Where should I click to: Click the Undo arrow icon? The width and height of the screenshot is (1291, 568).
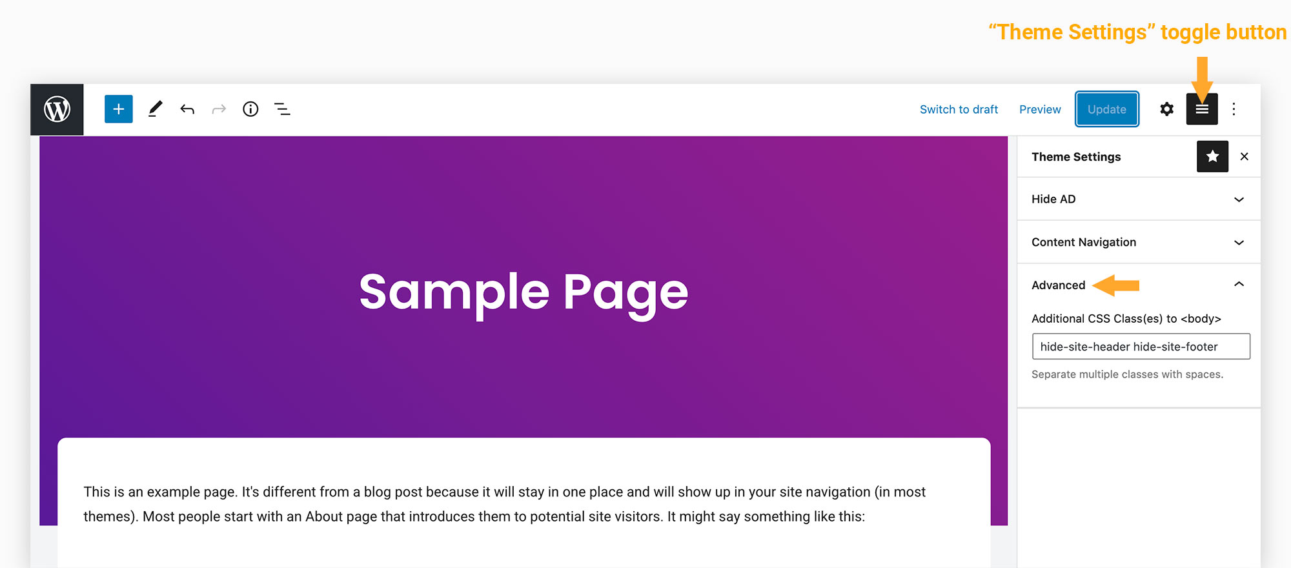(187, 109)
